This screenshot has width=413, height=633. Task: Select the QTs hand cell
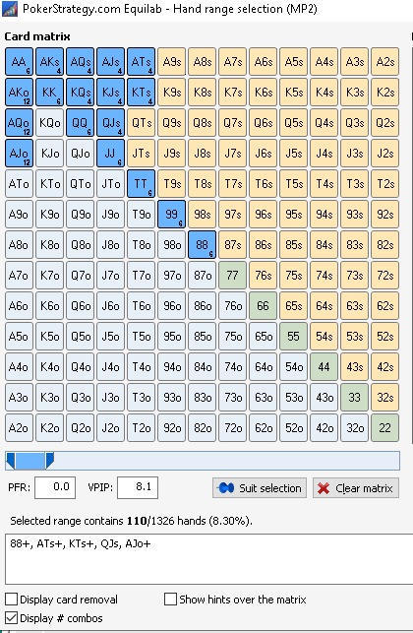click(142, 123)
